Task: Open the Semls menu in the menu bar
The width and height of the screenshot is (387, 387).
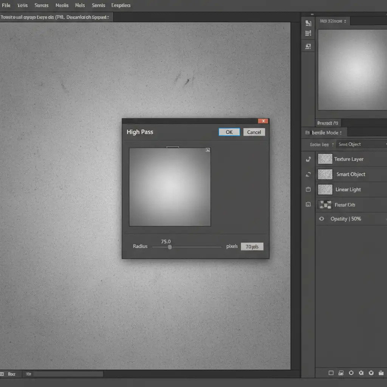Action: (x=98, y=5)
